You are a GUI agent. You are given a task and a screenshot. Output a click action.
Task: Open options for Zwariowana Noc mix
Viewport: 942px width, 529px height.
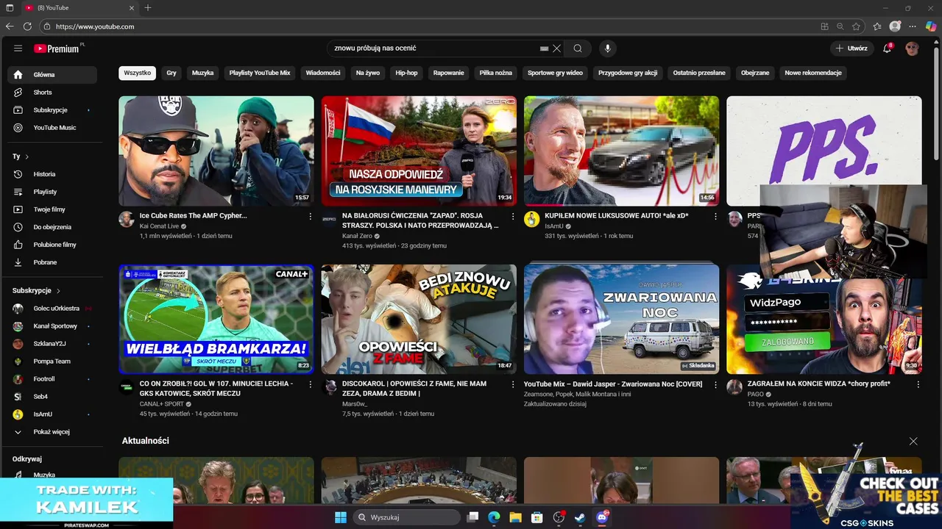click(x=715, y=384)
